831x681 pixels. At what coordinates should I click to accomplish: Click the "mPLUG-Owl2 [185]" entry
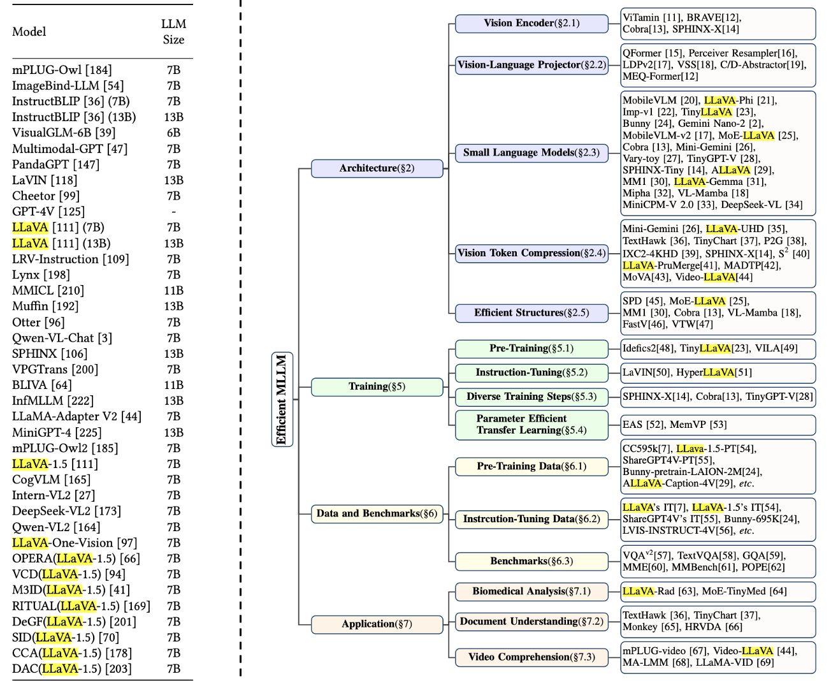pos(65,448)
